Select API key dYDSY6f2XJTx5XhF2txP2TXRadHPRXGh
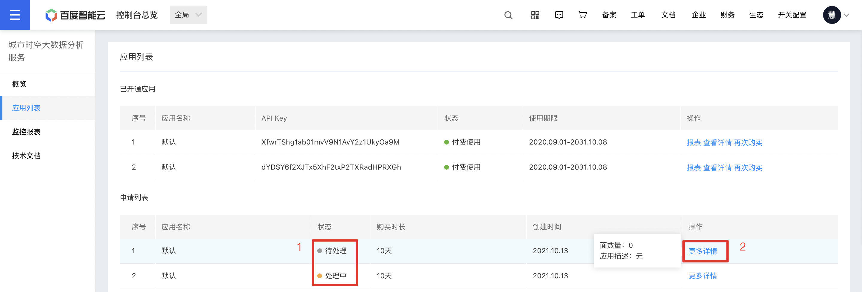 (331, 167)
